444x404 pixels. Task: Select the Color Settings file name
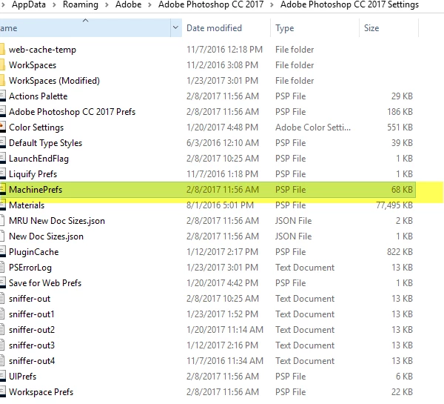click(x=36, y=127)
